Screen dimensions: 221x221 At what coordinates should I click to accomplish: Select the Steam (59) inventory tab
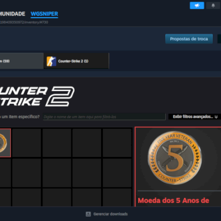tap(22, 61)
